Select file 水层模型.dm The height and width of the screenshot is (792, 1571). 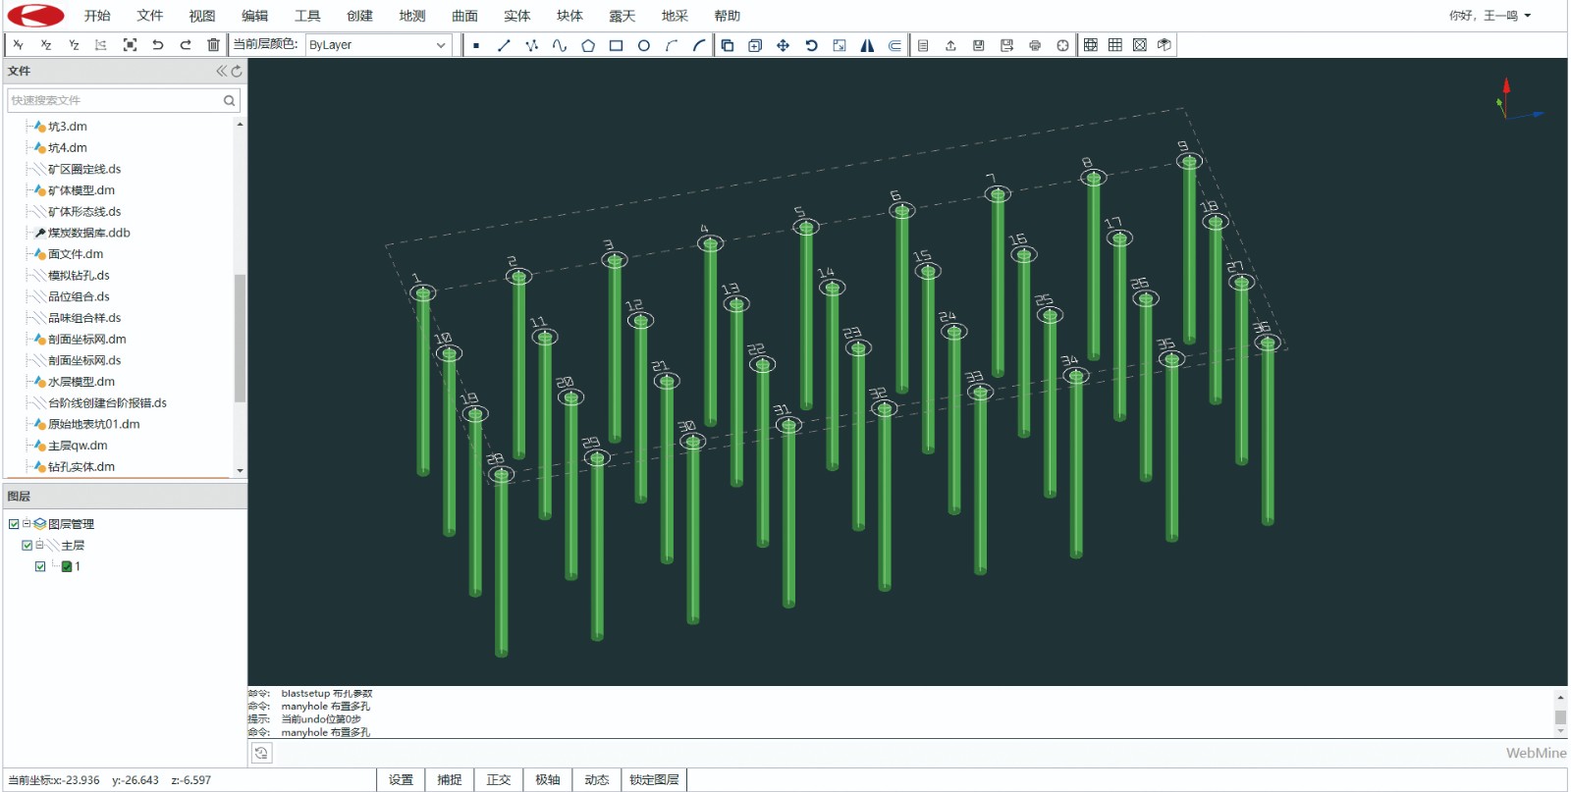[81, 382]
